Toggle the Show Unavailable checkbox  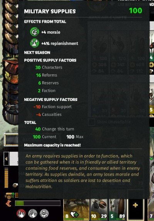pos(92,122)
